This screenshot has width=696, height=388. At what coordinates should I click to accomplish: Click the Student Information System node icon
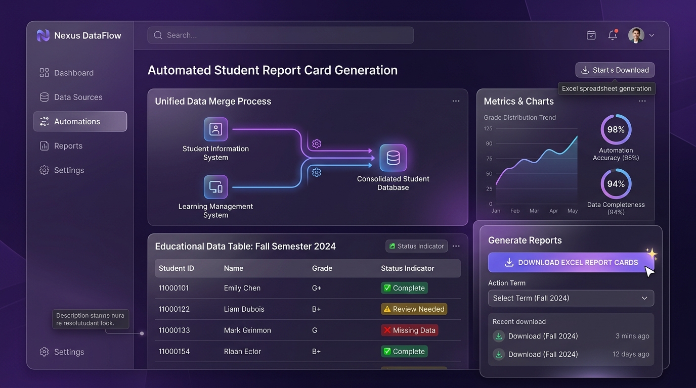216,129
